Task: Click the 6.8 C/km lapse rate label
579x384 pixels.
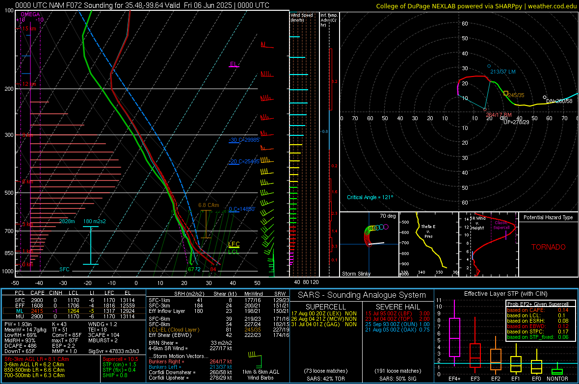Action: [x=209, y=205]
